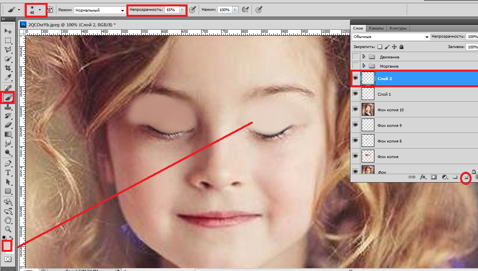Select the History Brush tool

(x=8, y=116)
